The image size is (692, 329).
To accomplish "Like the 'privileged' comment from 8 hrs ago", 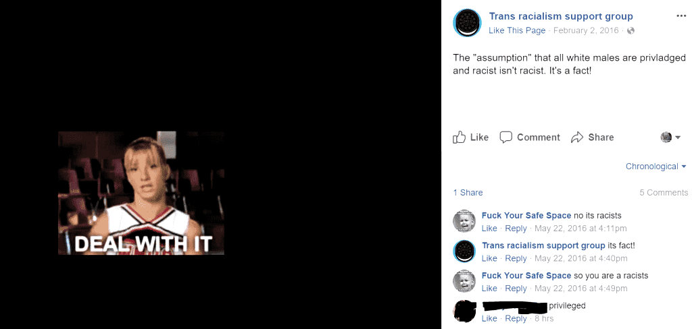I will (489, 318).
